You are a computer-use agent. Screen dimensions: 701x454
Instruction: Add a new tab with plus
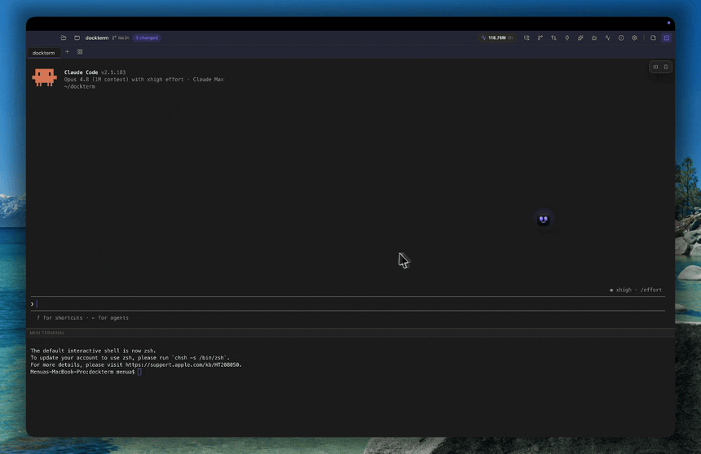click(67, 52)
